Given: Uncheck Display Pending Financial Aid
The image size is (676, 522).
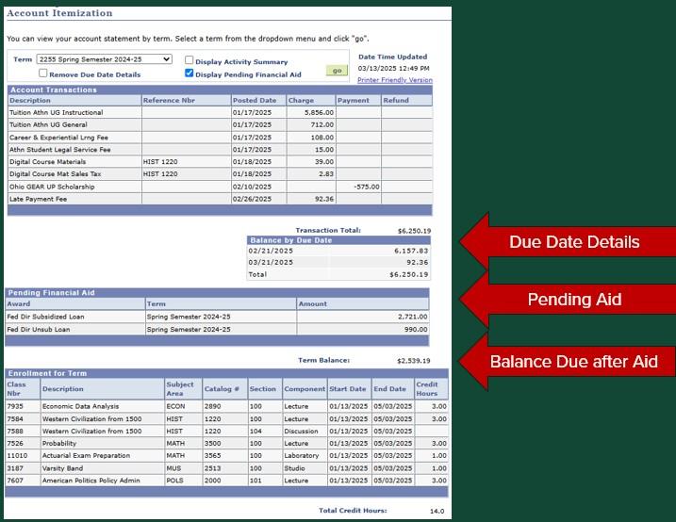Looking at the screenshot, I should pyautogui.click(x=190, y=73).
